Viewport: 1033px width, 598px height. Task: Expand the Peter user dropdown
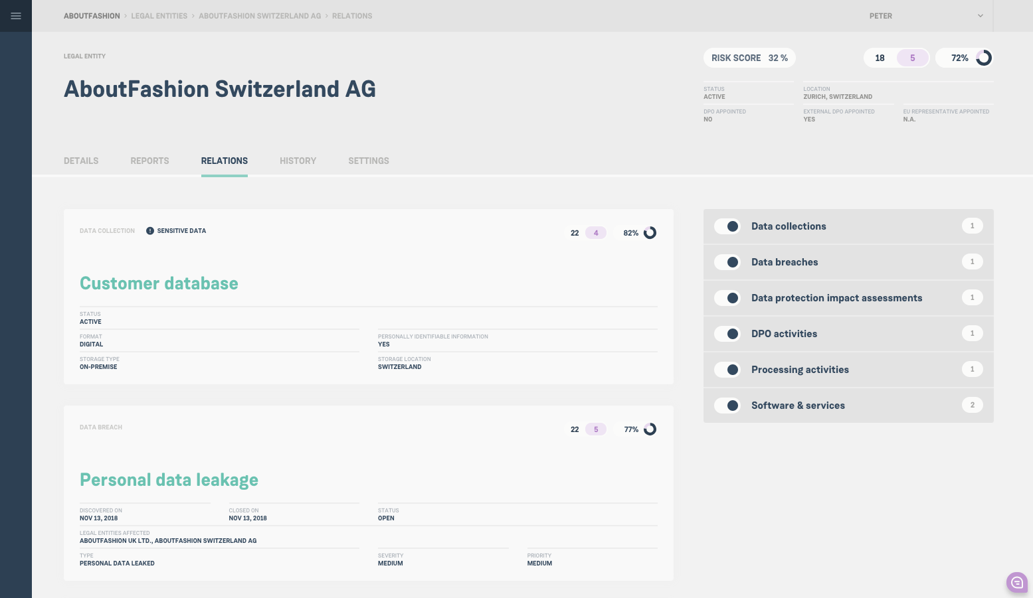pyautogui.click(x=926, y=16)
